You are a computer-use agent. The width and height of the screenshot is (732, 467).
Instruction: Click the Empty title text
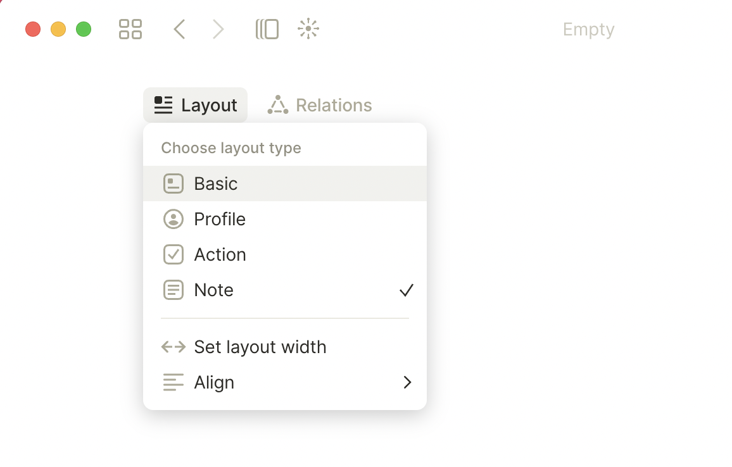[x=588, y=30]
